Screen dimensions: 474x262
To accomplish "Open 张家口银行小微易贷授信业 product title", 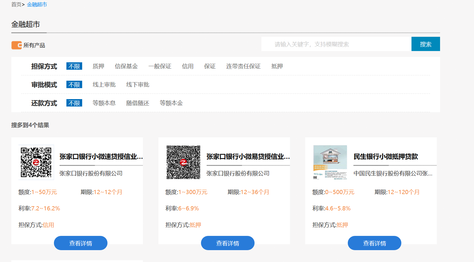I will pos(248,156).
